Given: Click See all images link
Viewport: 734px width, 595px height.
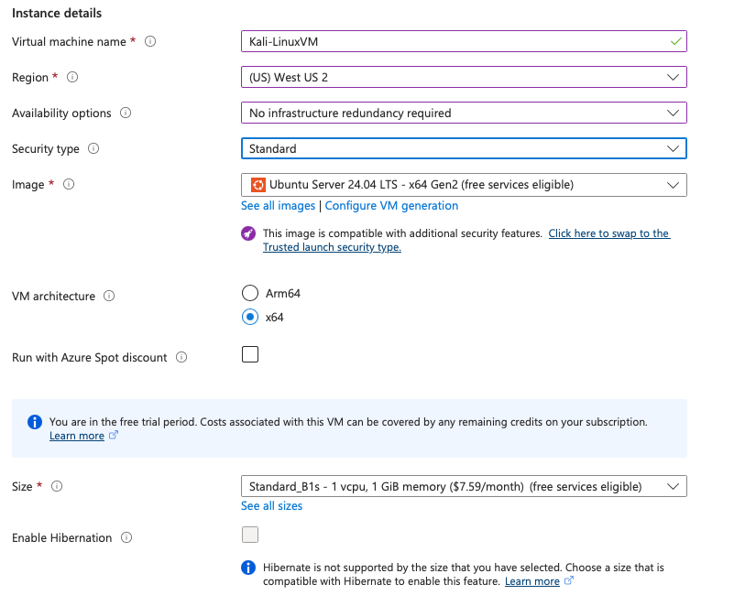Looking at the screenshot, I should [x=278, y=206].
